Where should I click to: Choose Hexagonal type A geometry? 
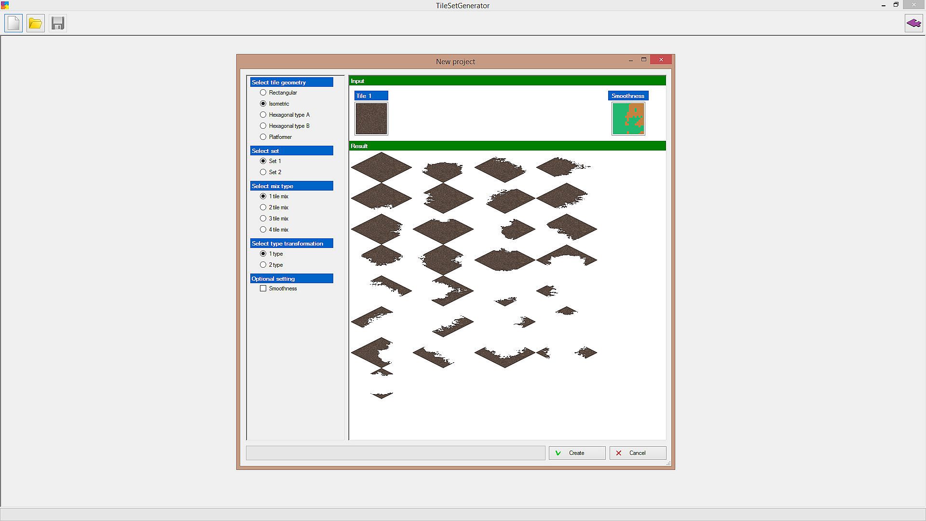(x=263, y=115)
